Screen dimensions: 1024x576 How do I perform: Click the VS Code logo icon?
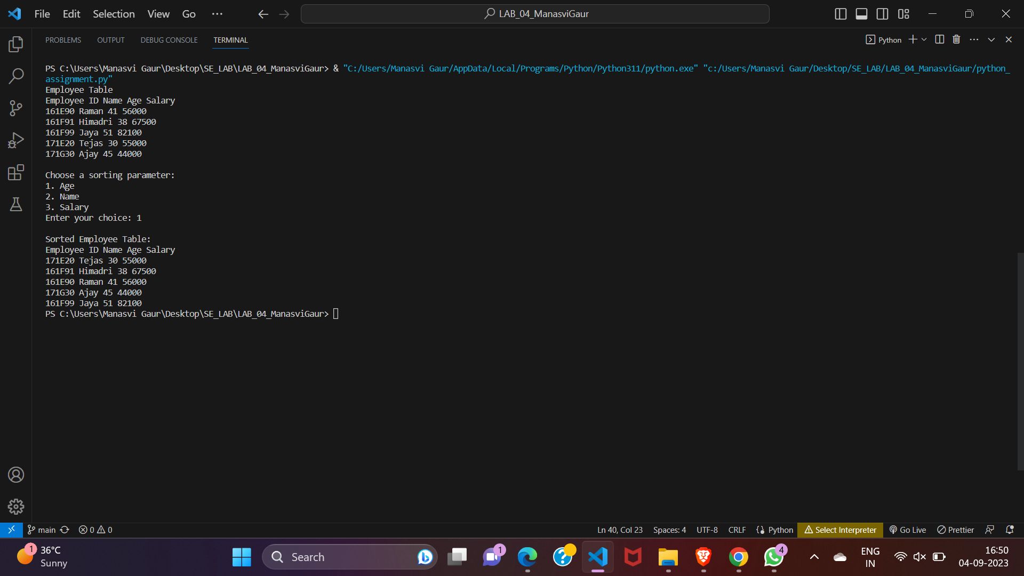point(14,14)
